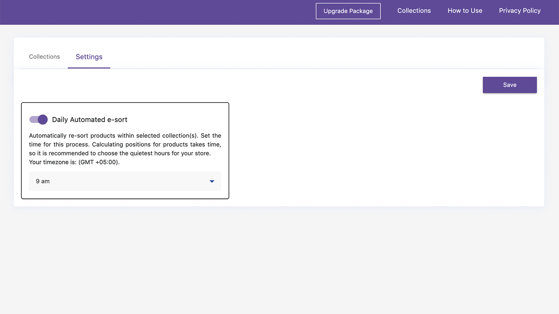This screenshot has height=314, width=559.
Task: Click the Daily Automated e-sort label text
Action: point(90,119)
